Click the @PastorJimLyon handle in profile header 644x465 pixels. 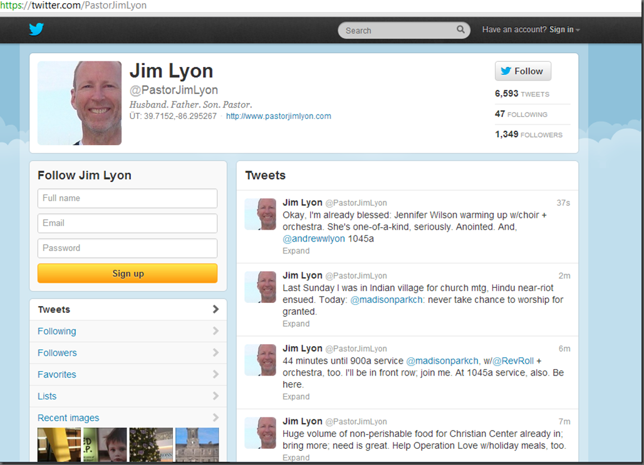(x=174, y=90)
